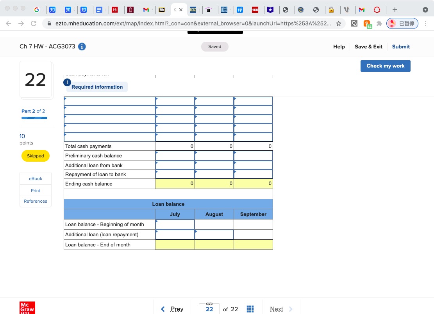Click the Next question link
The height and width of the screenshot is (314, 434).
click(x=281, y=309)
